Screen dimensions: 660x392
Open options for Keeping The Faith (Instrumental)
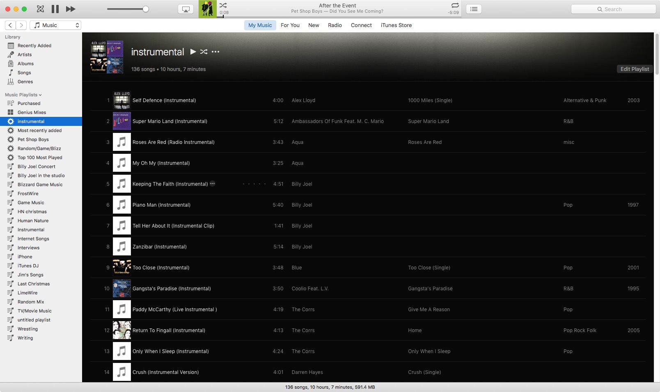point(212,184)
